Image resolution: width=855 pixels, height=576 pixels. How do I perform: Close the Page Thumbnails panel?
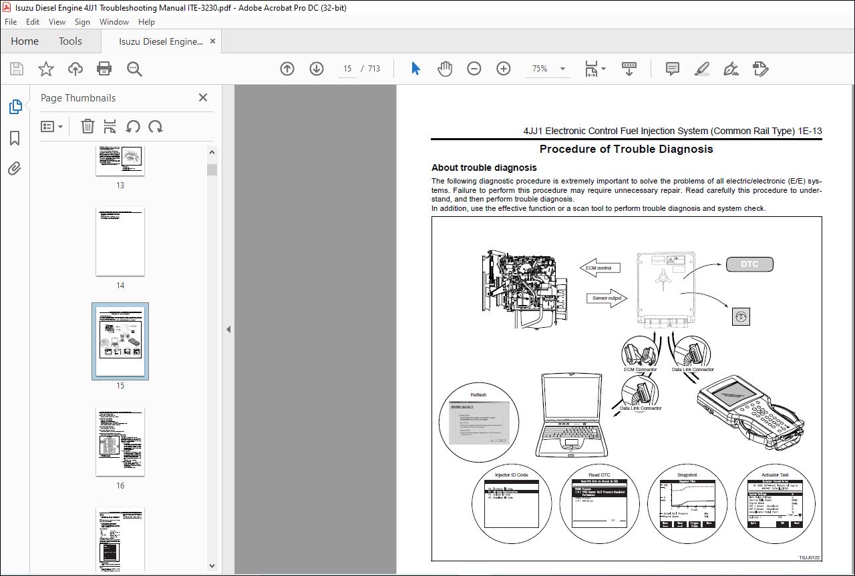pyautogui.click(x=203, y=97)
